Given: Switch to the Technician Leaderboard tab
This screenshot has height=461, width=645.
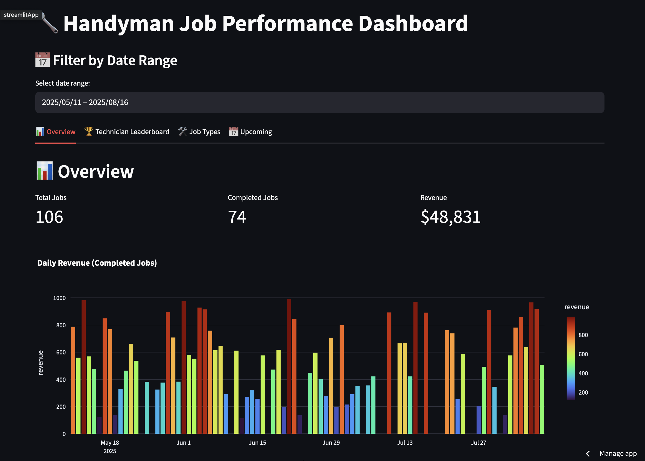Looking at the screenshot, I should pos(132,132).
